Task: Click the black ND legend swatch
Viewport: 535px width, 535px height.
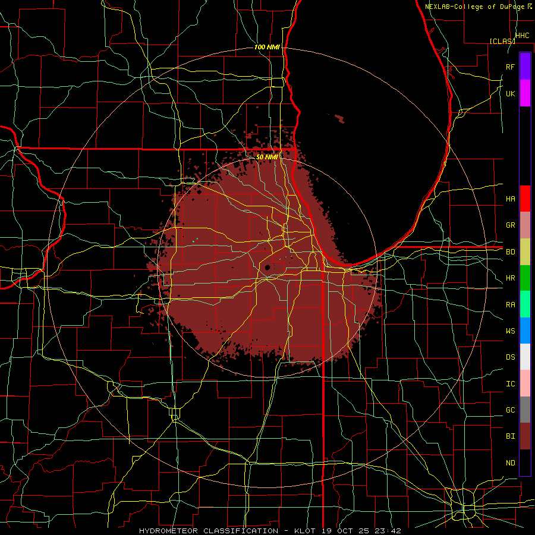Action: (x=525, y=462)
